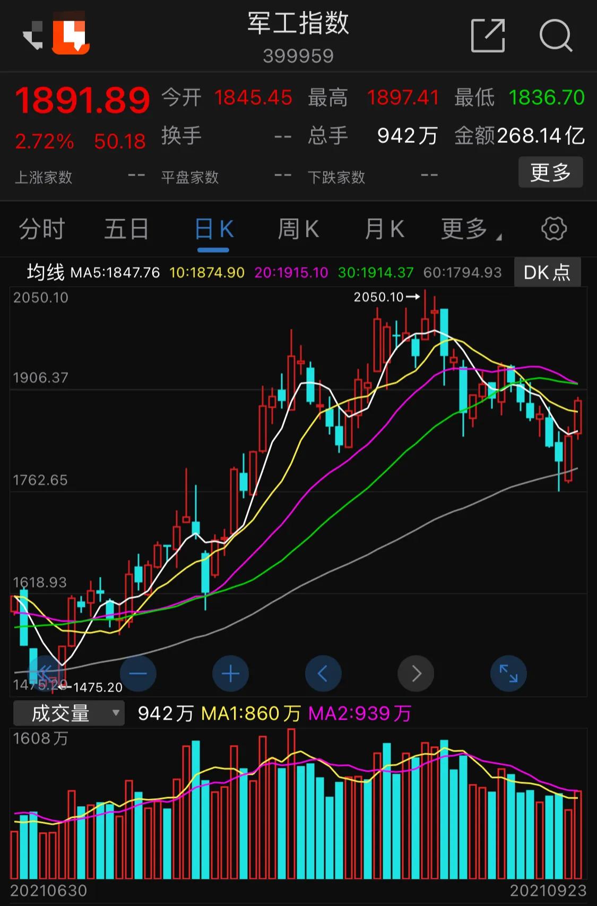The width and height of the screenshot is (597, 906).
Task: Tap the gray 60:1794.93 MA value
Action: pyautogui.click(x=462, y=273)
